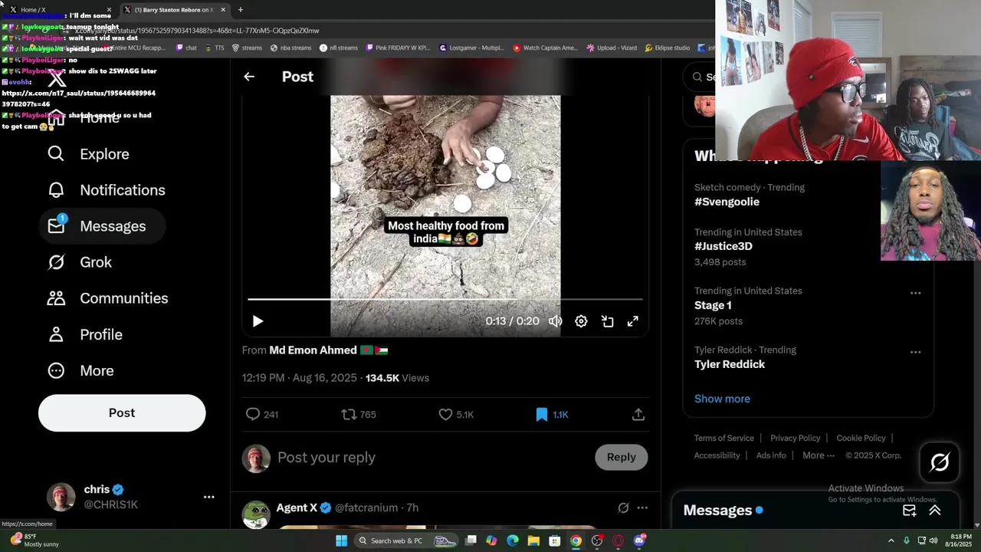This screenshot has height=552, width=981.
Task: Click the Messages envelope icon in sidebar
Action: click(x=56, y=226)
